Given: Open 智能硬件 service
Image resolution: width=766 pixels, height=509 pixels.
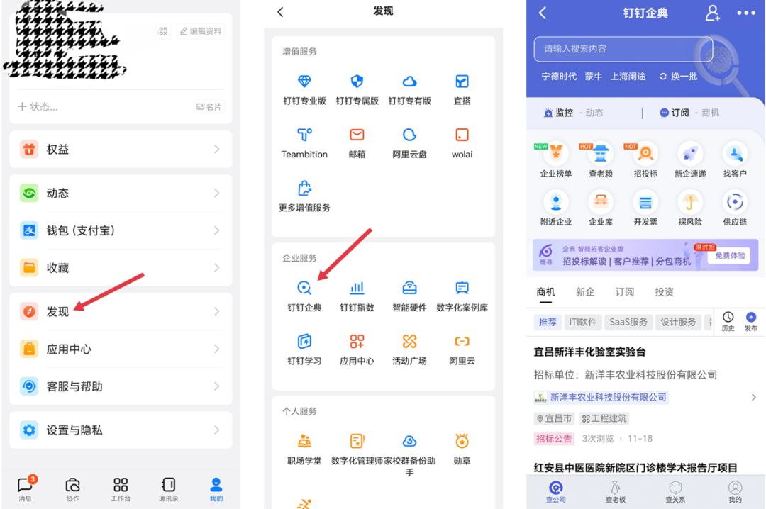Looking at the screenshot, I should 409,296.
